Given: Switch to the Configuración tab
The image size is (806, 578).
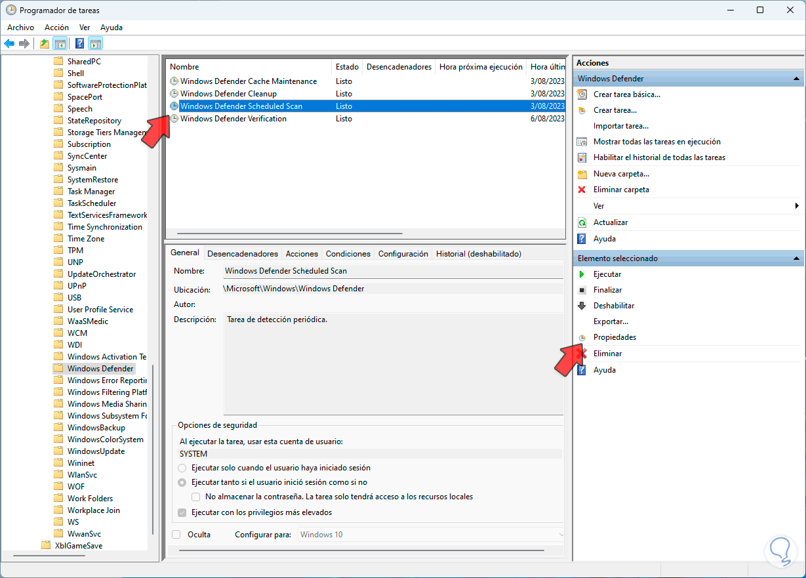Looking at the screenshot, I should pos(403,254).
